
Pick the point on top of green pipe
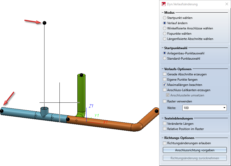81,75
